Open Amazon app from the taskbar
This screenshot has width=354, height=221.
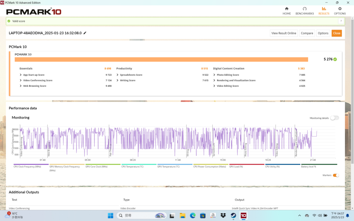pos(213,215)
